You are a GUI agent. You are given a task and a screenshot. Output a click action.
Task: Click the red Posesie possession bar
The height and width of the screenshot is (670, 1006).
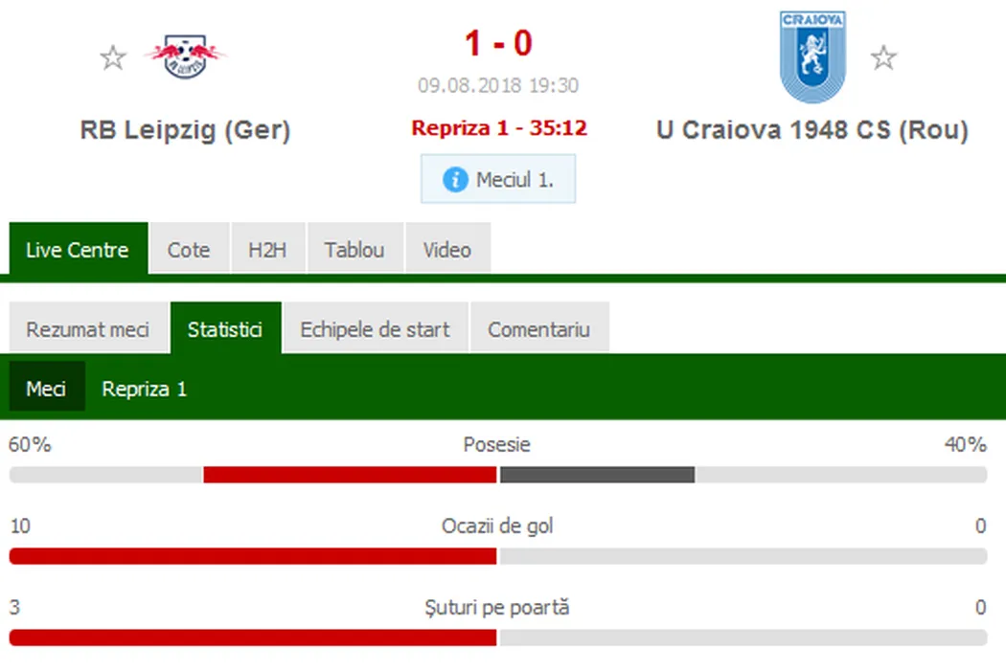click(x=350, y=474)
